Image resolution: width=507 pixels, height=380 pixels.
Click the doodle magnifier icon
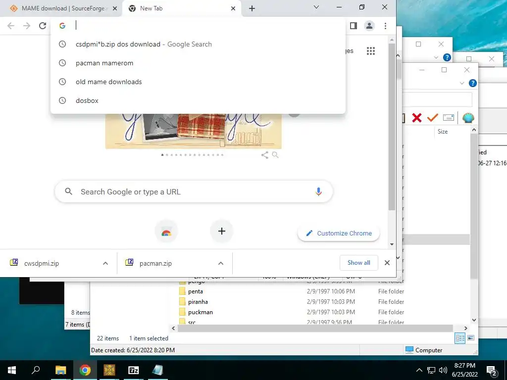275,155
